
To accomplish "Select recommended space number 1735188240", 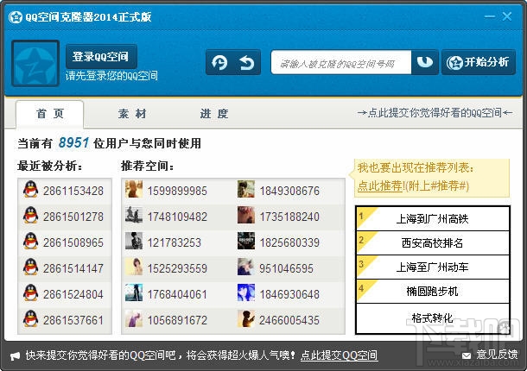I will click(x=289, y=217).
